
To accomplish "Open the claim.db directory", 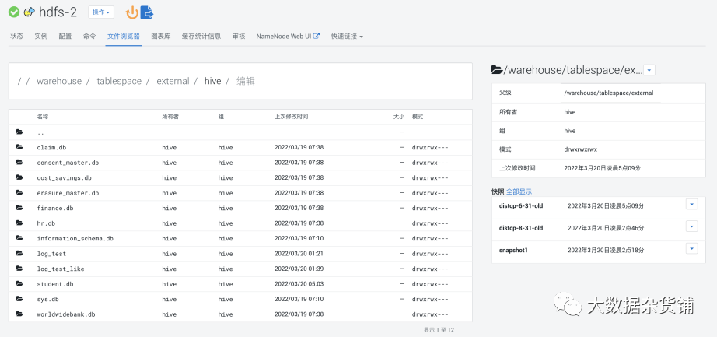I will [52, 147].
